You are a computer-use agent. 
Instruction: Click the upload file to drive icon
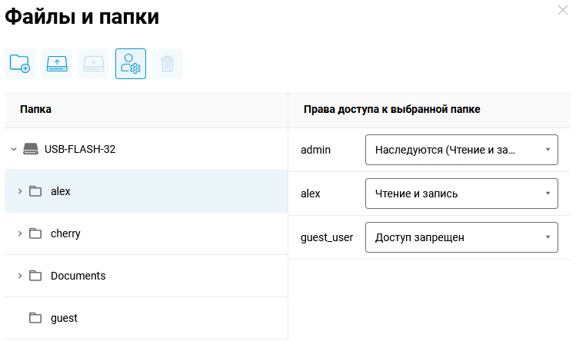click(57, 64)
